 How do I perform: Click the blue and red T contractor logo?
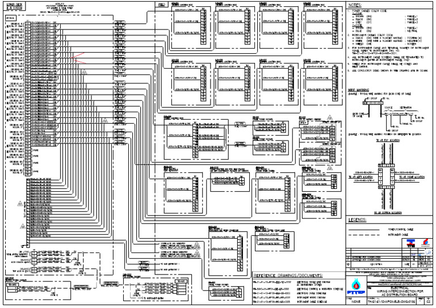click(x=410, y=243)
